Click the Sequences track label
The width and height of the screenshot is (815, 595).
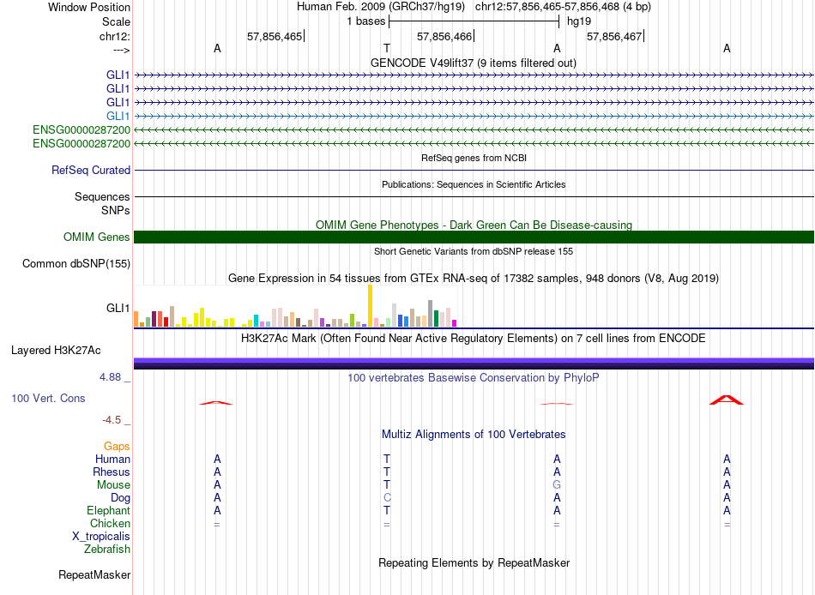(102, 196)
